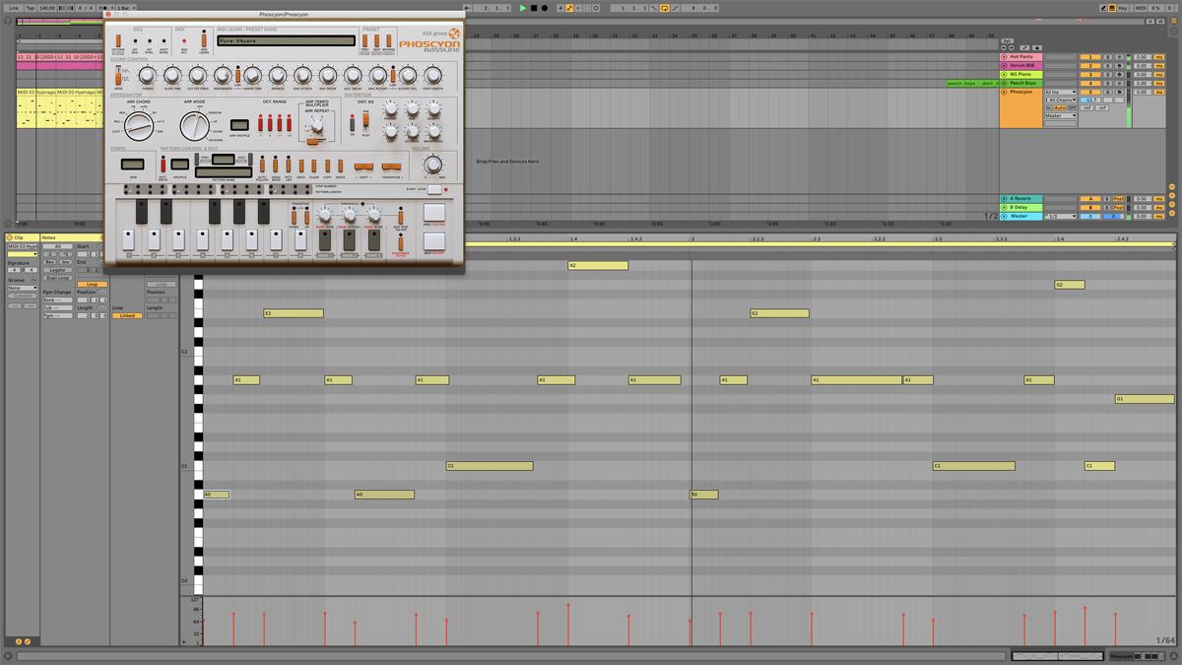Click the Pure Square preset name display
This screenshot has width=1182, height=665.
point(286,41)
